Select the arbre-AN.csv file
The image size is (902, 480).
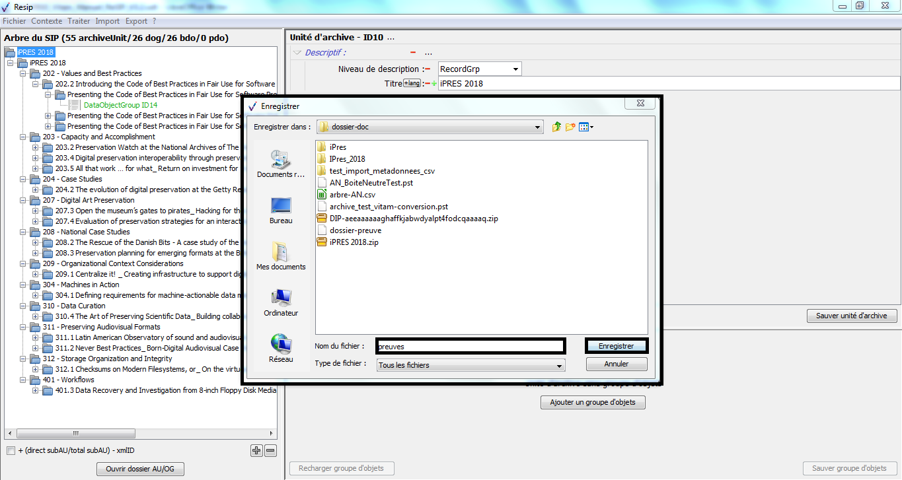click(353, 195)
